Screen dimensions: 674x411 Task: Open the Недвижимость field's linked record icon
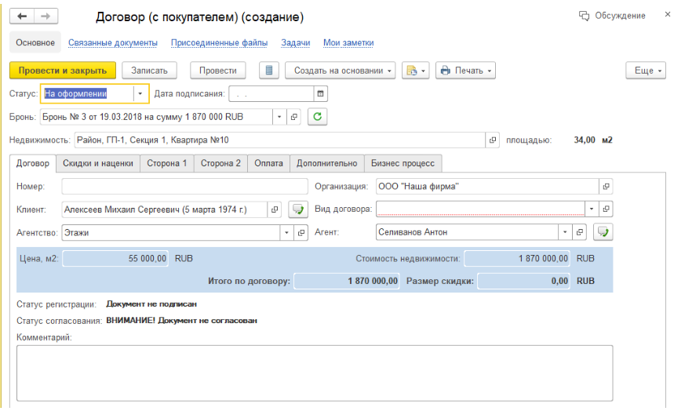click(493, 140)
